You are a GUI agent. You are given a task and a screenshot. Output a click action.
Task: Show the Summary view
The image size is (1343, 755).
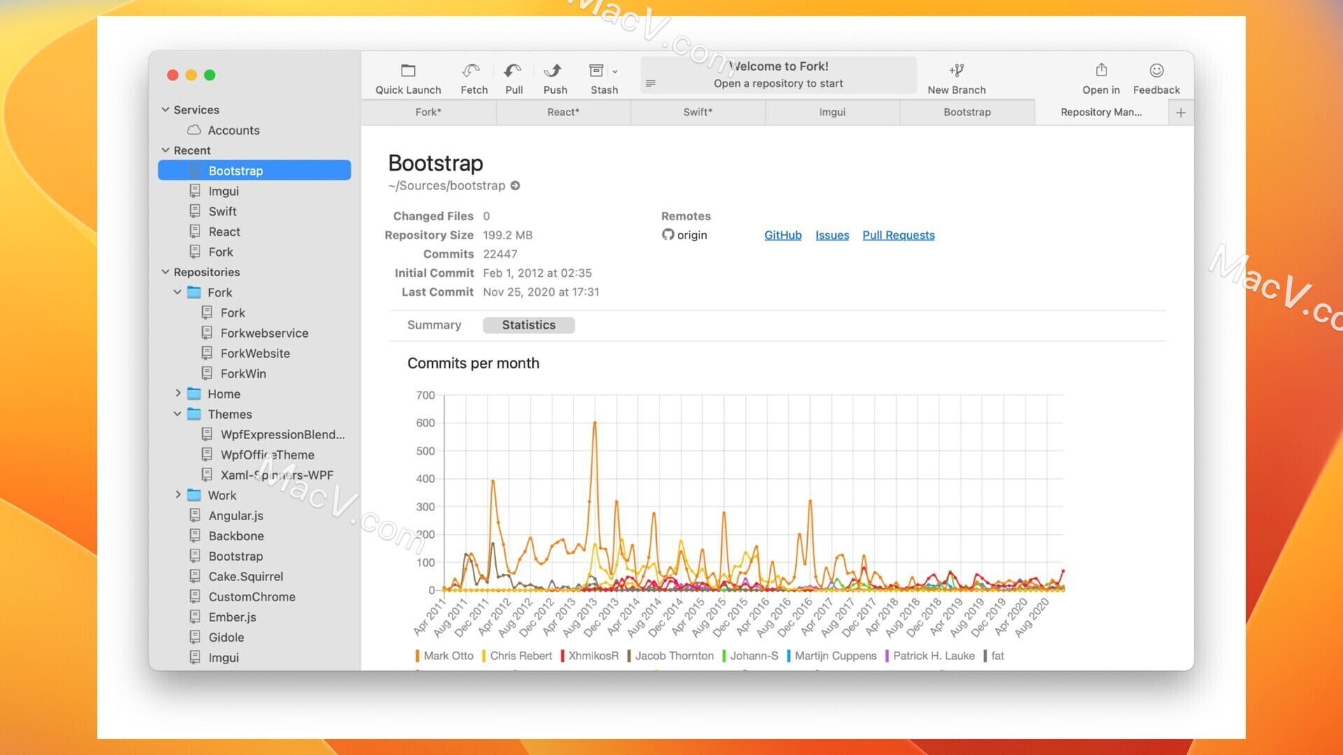pyautogui.click(x=434, y=325)
